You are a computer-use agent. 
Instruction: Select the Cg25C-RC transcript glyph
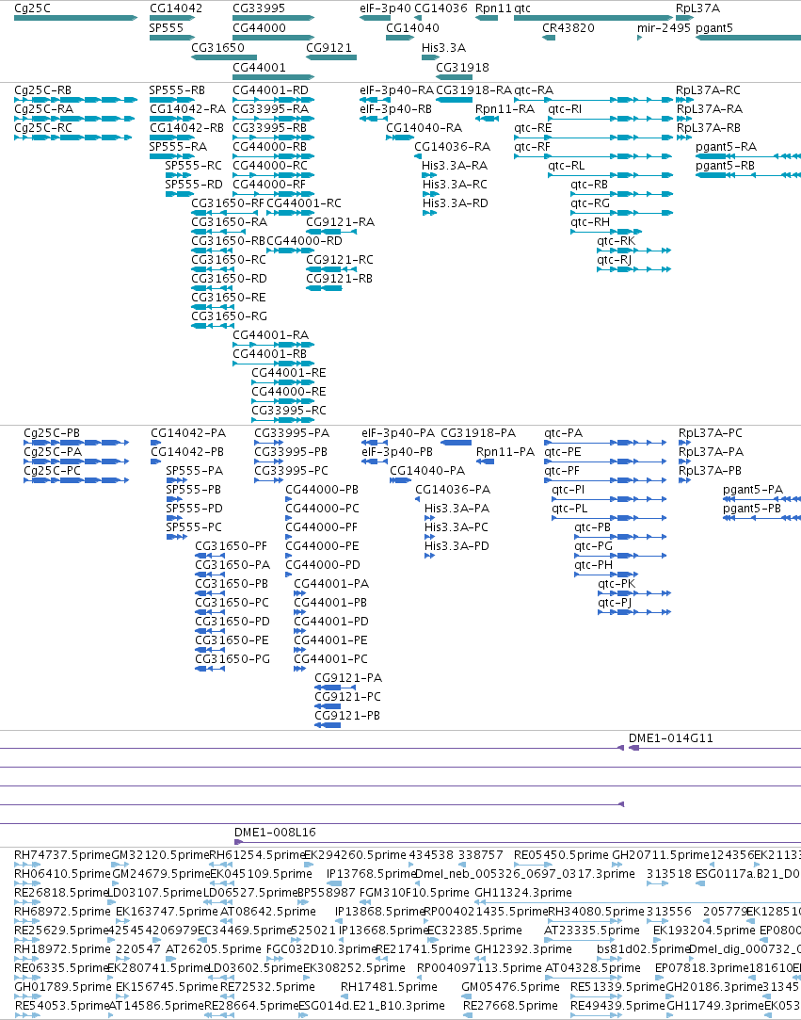click(x=72, y=138)
